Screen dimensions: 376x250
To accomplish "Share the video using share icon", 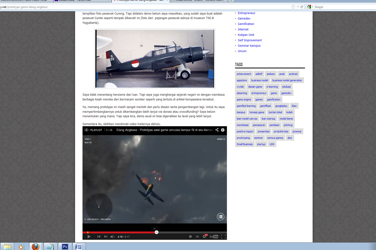I will pyautogui.click(x=217, y=130).
